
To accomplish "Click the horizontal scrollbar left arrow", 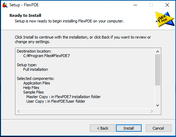I will pyautogui.click(x=19, y=111).
